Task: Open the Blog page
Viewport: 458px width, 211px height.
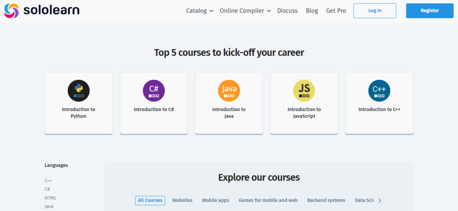Action: tap(312, 11)
